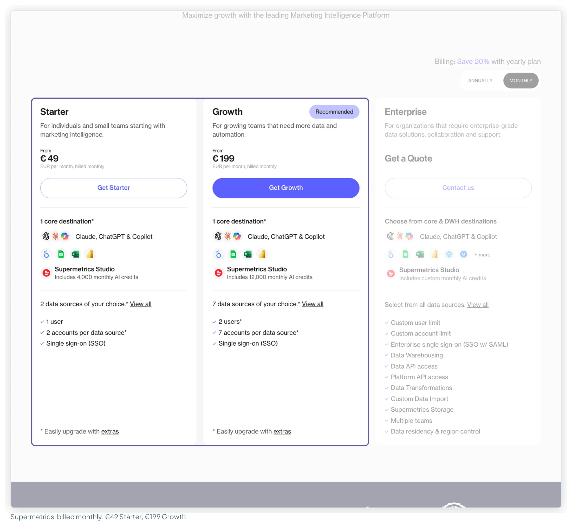Open View all link in Growth plan

pos(313,304)
